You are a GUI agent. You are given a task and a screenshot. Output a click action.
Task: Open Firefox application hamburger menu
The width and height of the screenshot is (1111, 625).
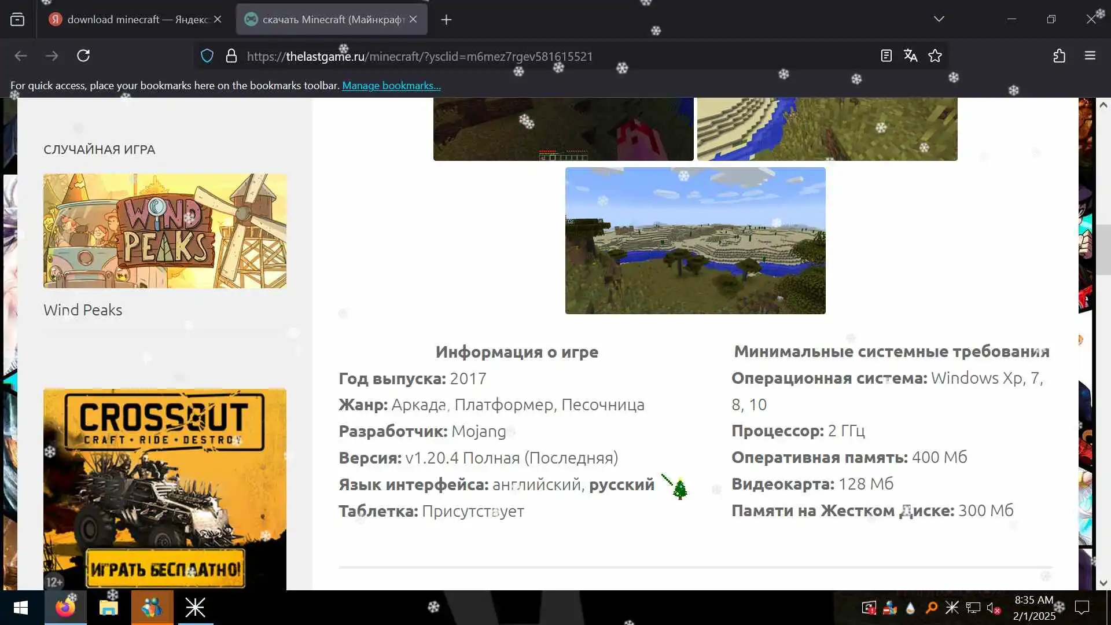click(x=1090, y=56)
